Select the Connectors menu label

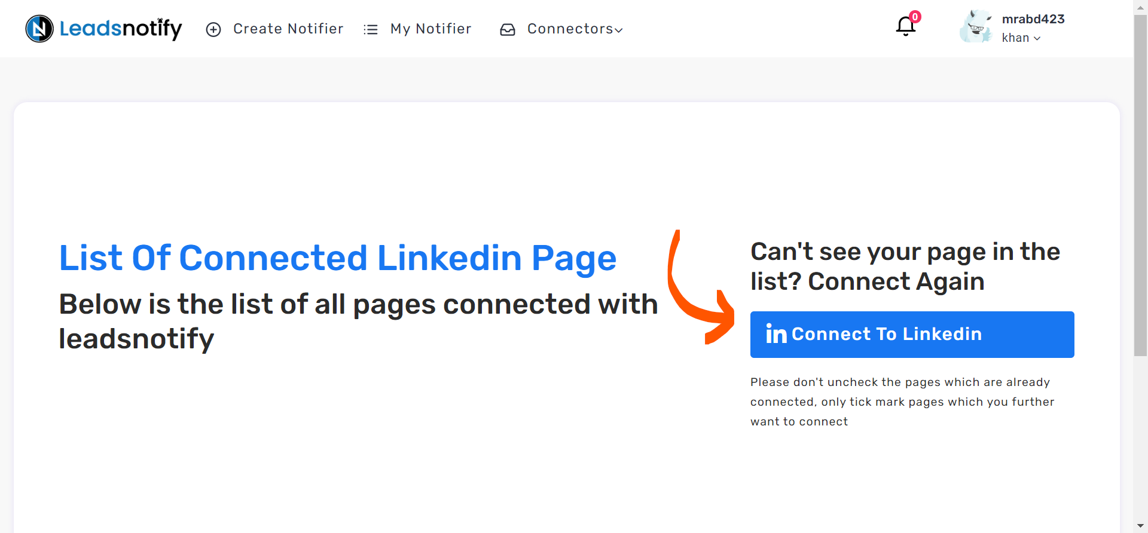click(x=570, y=29)
